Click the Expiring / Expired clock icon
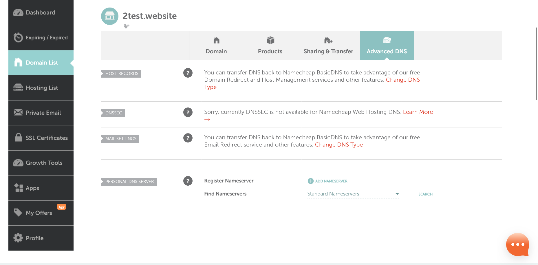Viewport: 538px width, 265px height. (x=18, y=37)
